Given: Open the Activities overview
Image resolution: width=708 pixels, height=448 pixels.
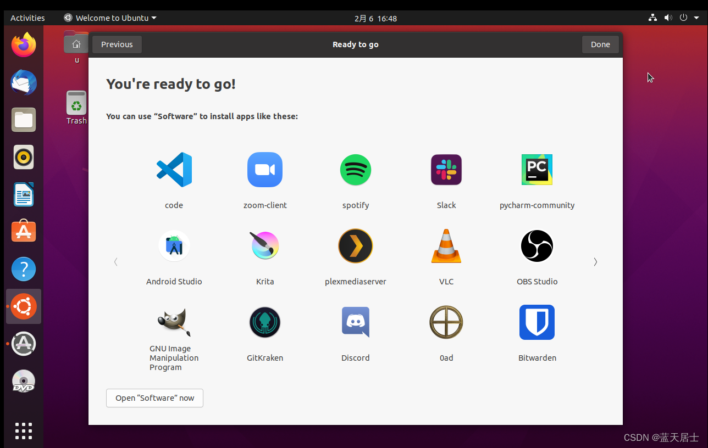Looking at the screenshot, I should point(27,18).
